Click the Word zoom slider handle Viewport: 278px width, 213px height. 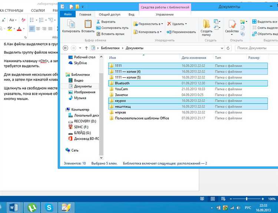(x=246, y=199)
